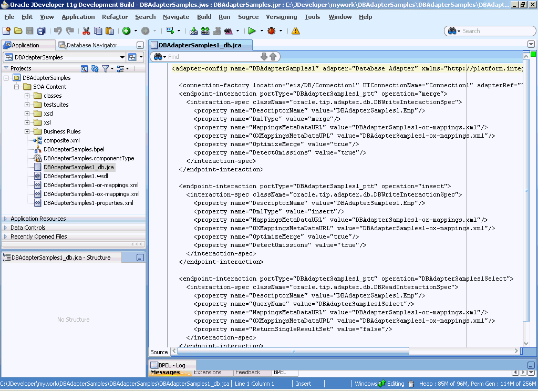Open the Extensions log tab
The width and height of the screenshot is (538, 391).
click(208, 372)
